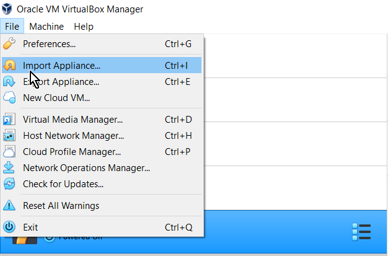
Task: Click the Exit power icon
Action: click(x=9, y=227)
